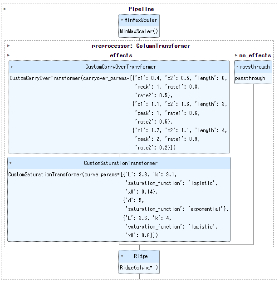Image resolution: width=279 pixels, height=284 pixels.
Task: Click the passthrough header label
Action: [255, 67]
